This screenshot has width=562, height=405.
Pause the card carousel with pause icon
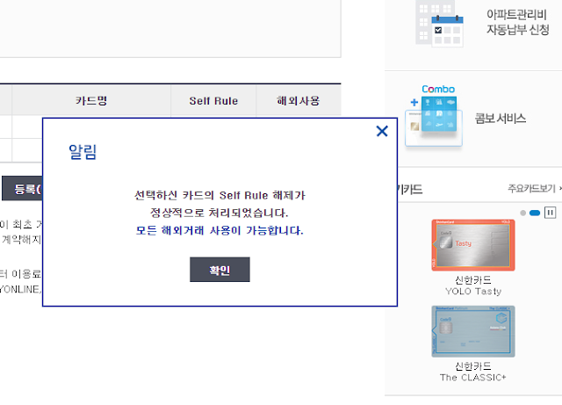pyautogui.click(x=550, y=213)
